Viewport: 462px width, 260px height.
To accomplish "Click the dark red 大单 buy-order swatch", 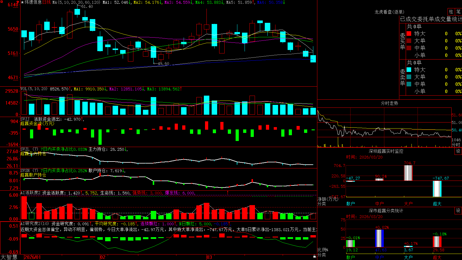I will [409, 41].
